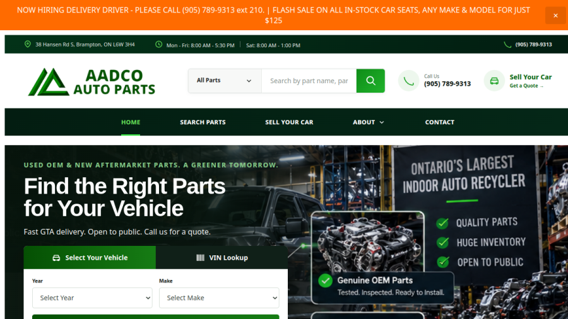Click the Sell Your Car car icon
Screen dimensions: 568x319
click(494, 81)
